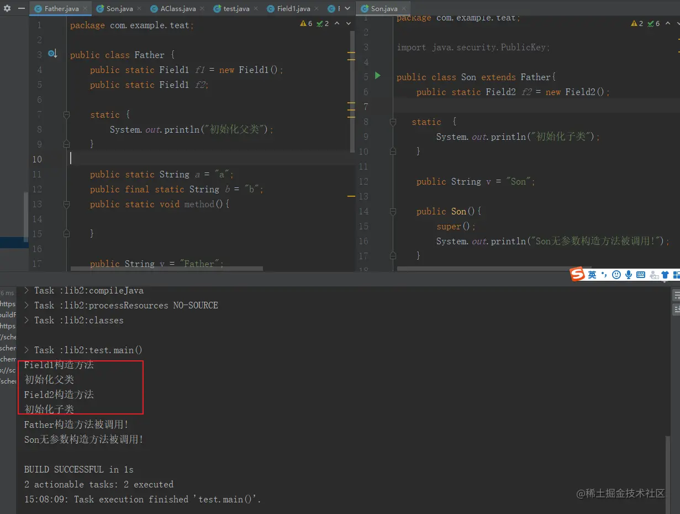Click fold end marker at Son line 17
This screenshot has width=680, height=514.
[393, 255]
